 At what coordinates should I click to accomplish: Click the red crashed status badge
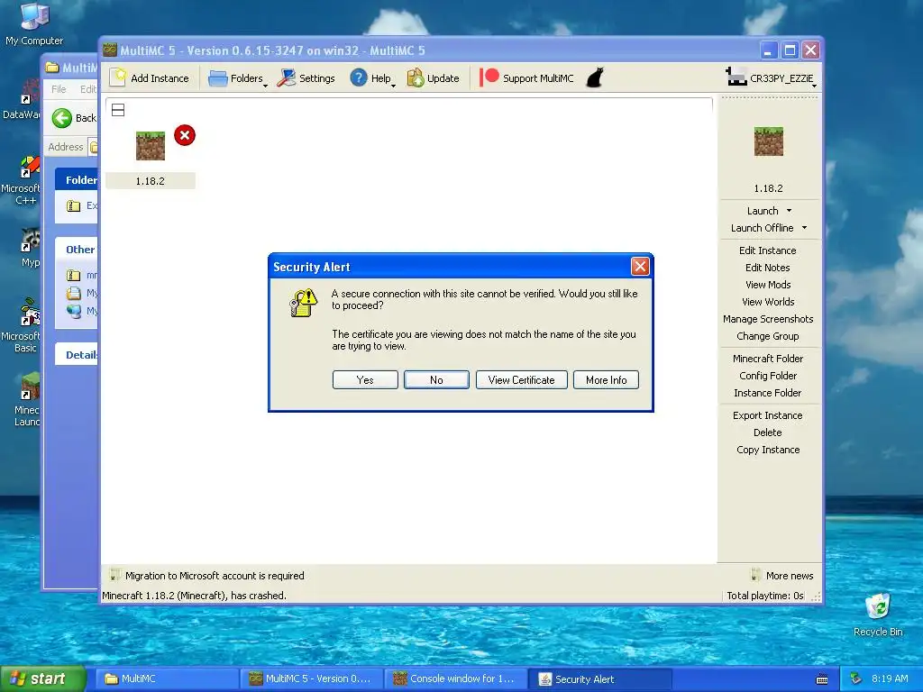[185, 135]
